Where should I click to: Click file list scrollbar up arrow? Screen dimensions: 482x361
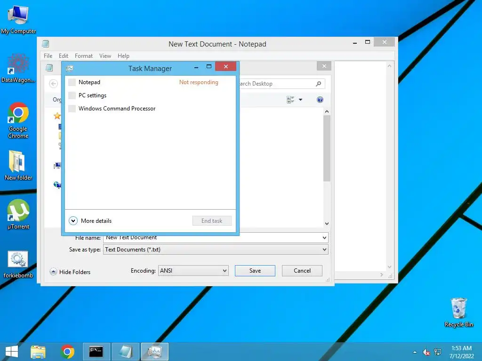coord(327,111)
